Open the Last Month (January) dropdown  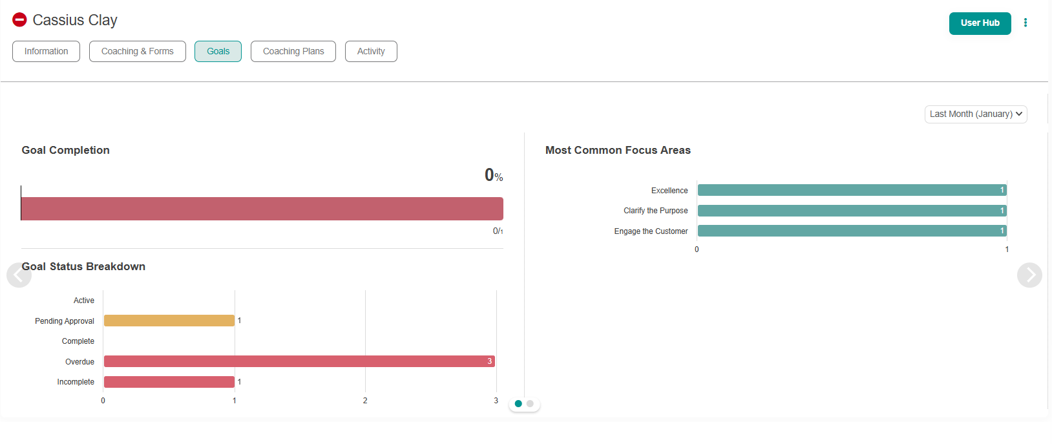coord(975,114)
